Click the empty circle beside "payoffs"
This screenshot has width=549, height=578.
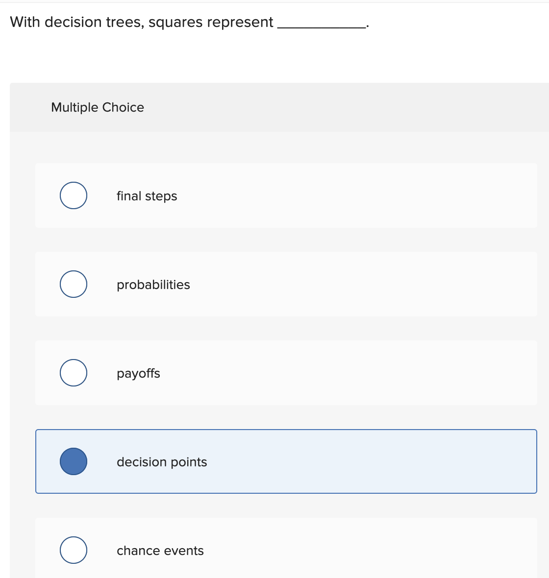click(x=73, y=372)
